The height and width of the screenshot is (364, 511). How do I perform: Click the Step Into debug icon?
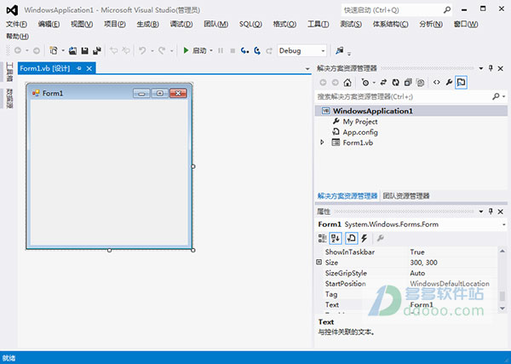pyautogui.click(x=244, y=50)
